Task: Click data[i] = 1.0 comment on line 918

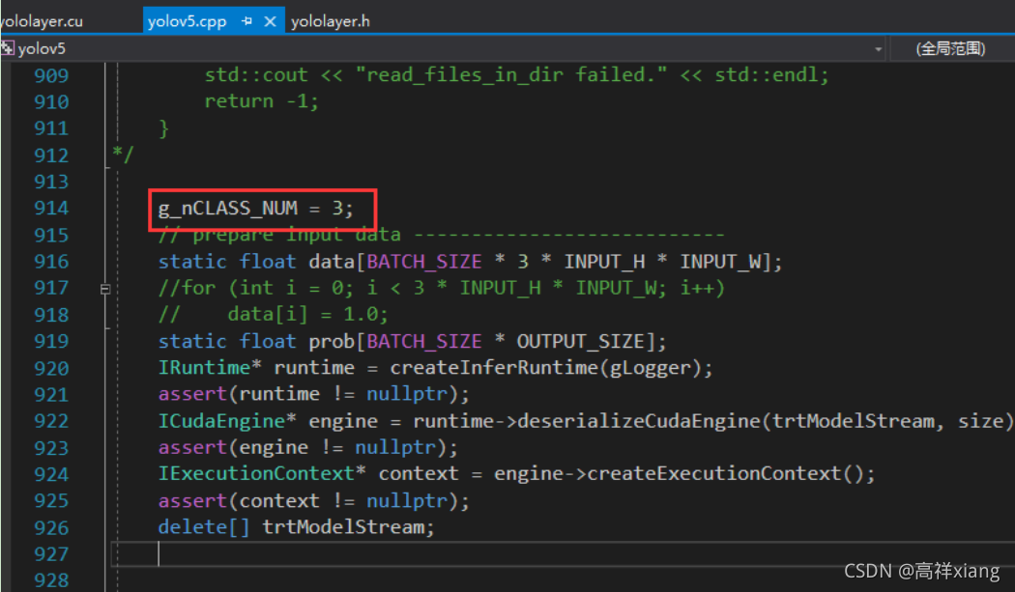Action: pos(307,315)
